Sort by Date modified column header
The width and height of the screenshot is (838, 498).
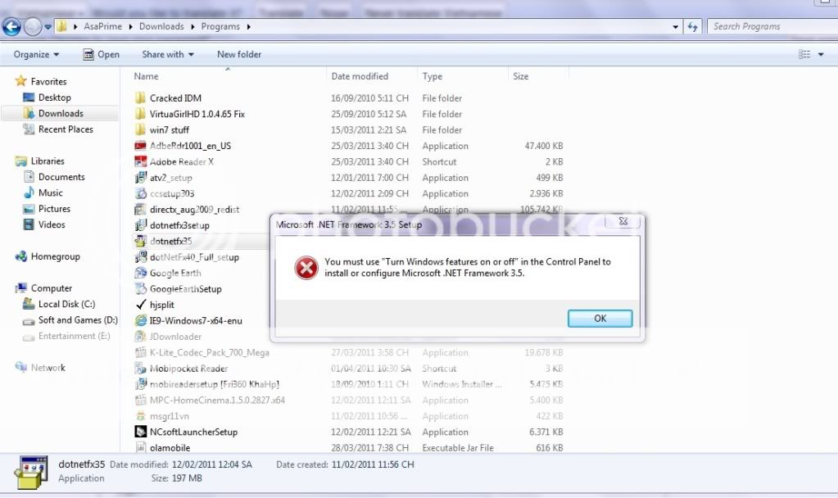tap(360, 76)
